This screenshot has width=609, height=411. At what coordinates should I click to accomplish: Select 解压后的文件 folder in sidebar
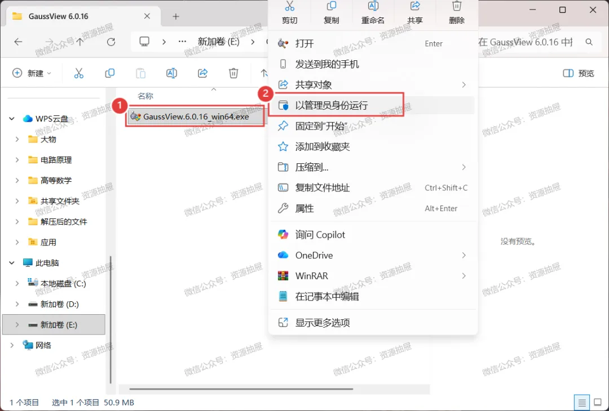[x=54, y=221]
